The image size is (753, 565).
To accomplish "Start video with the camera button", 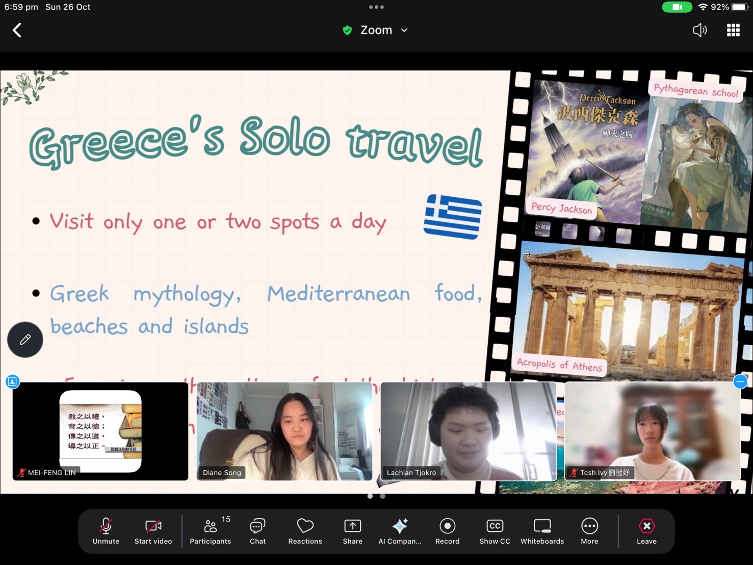I will click(153, 531).
